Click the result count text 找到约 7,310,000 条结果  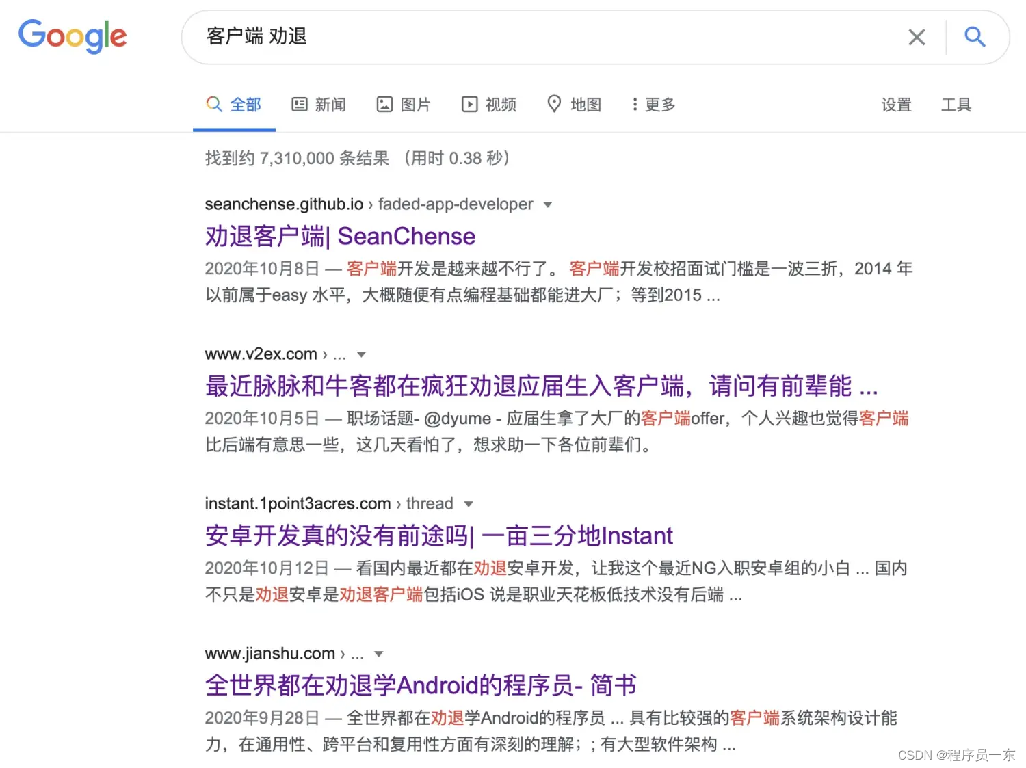(297, 158)
